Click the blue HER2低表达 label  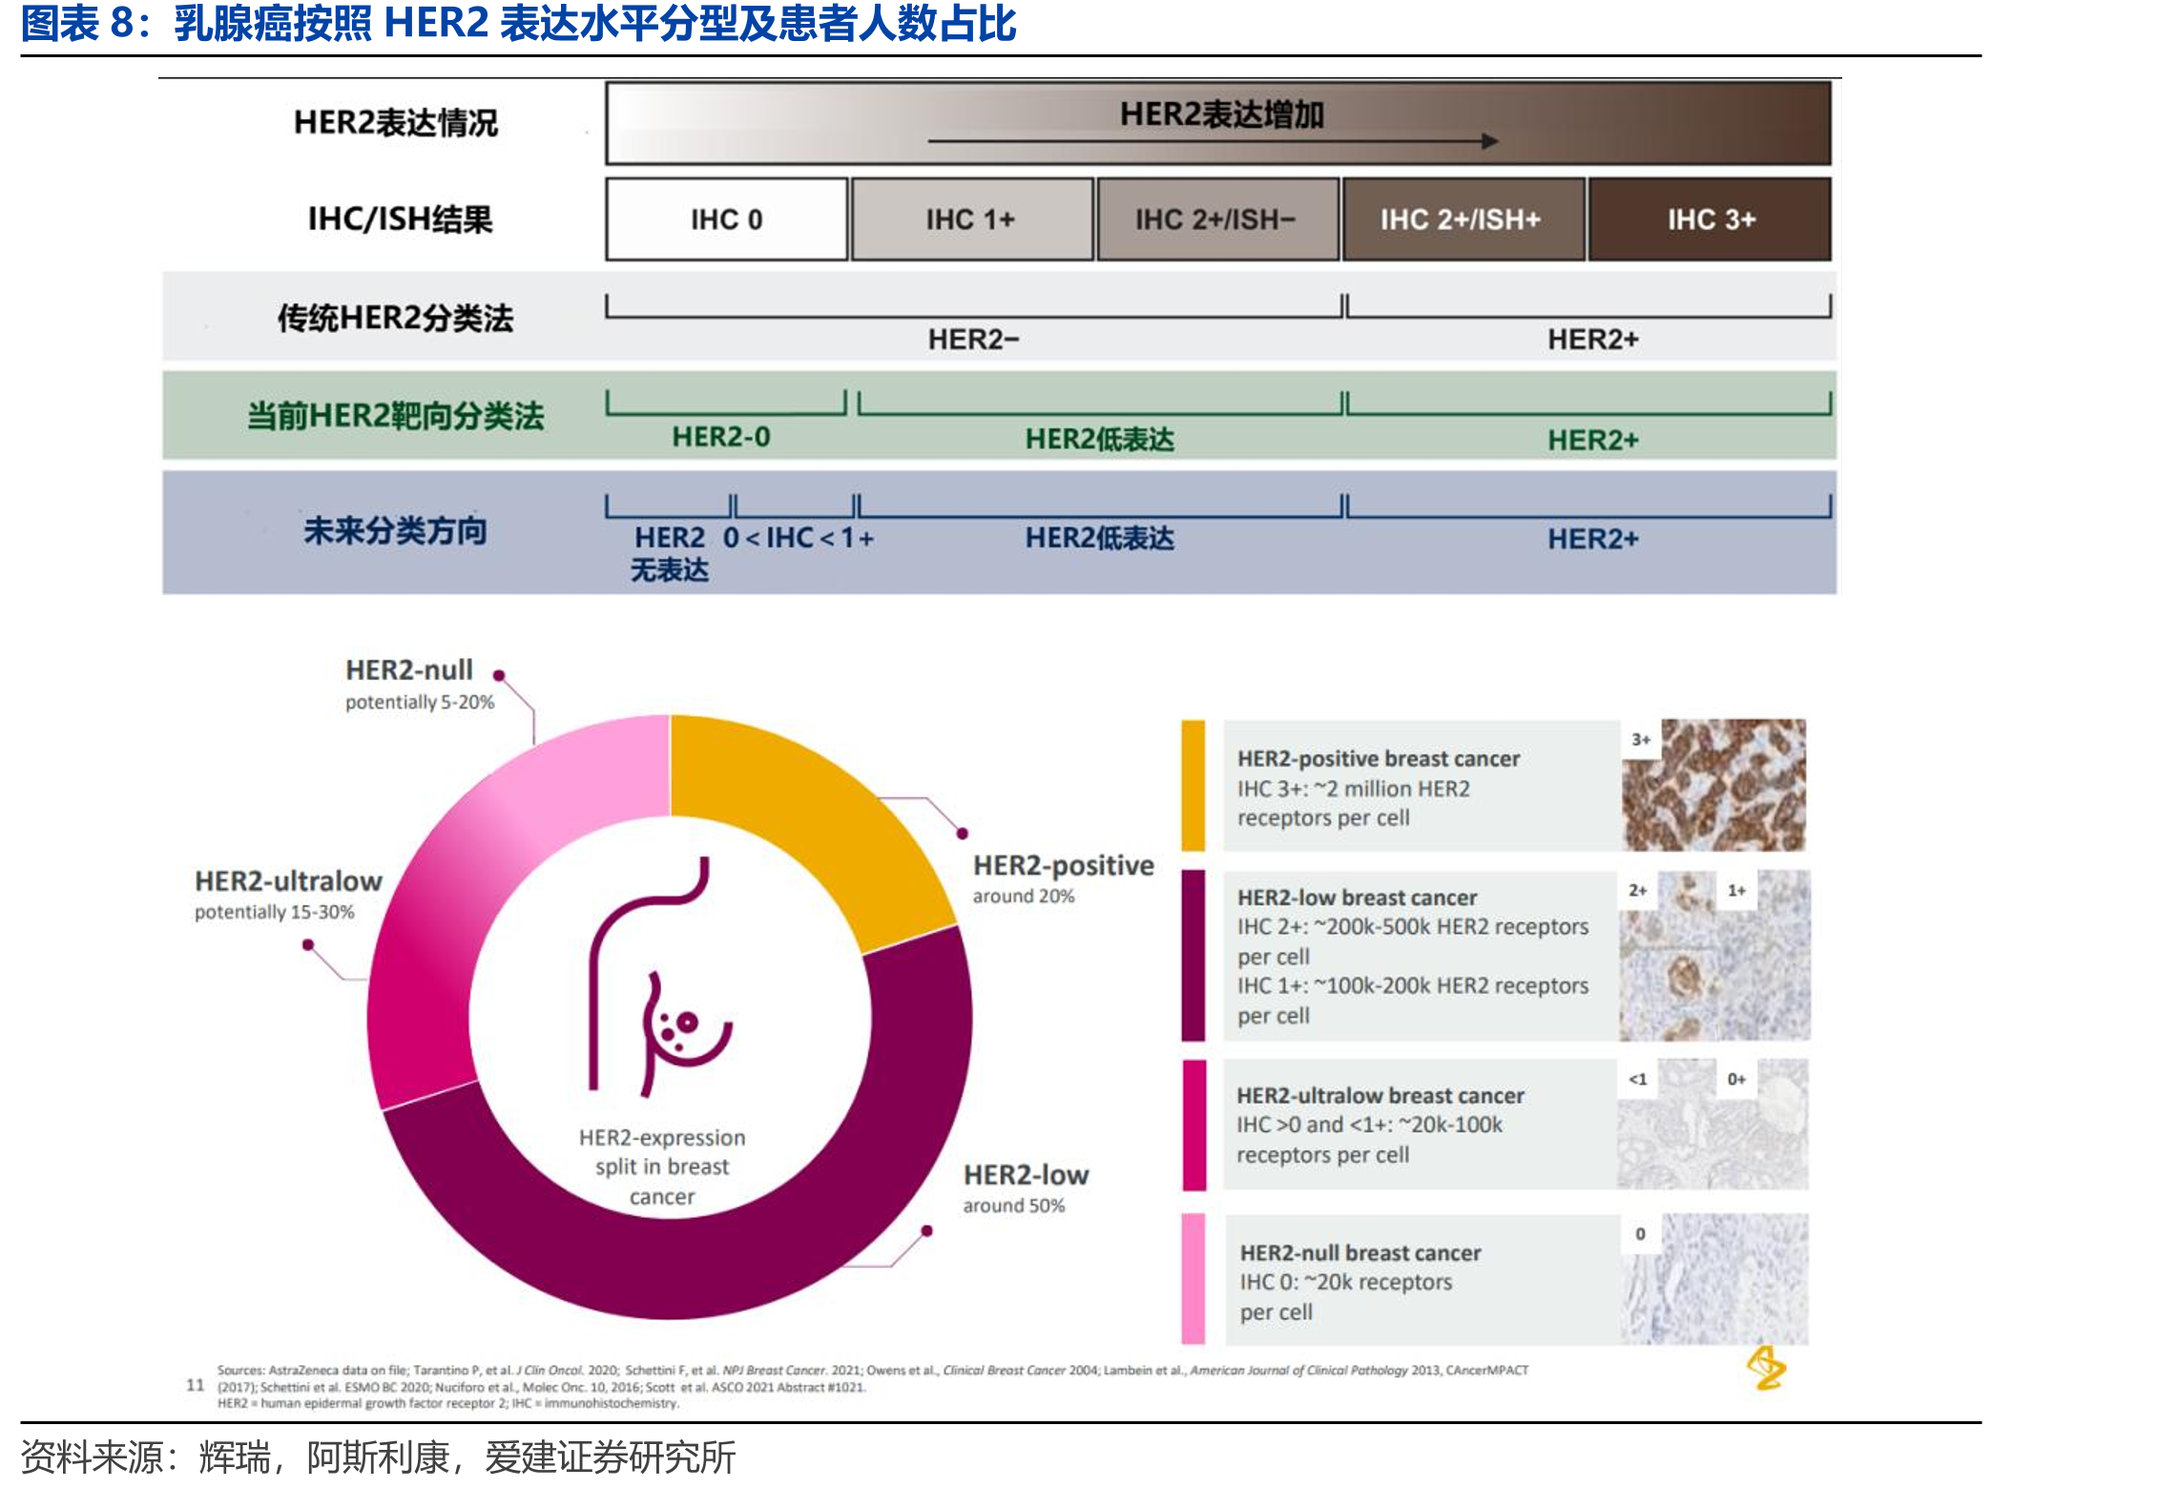(1100, 538)
